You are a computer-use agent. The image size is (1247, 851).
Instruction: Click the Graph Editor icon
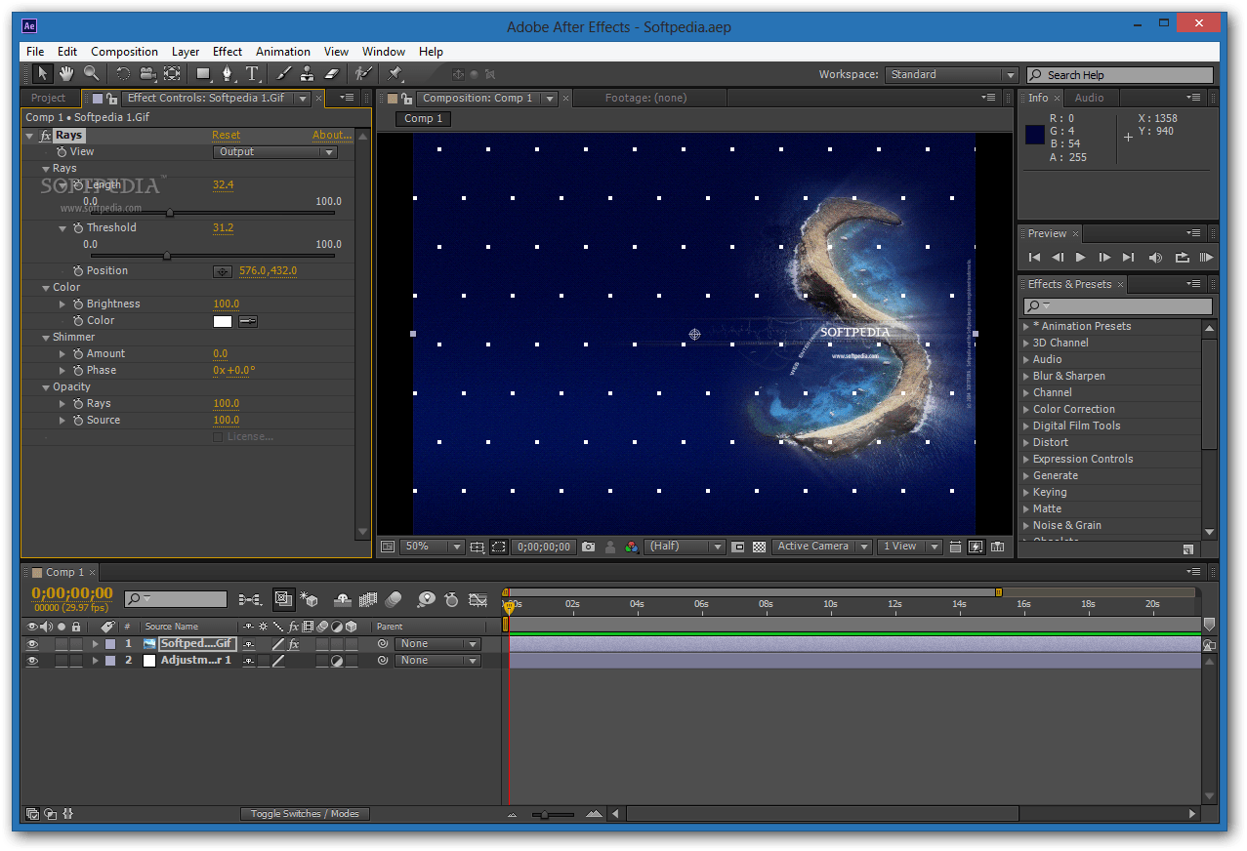tap(478, 599)
